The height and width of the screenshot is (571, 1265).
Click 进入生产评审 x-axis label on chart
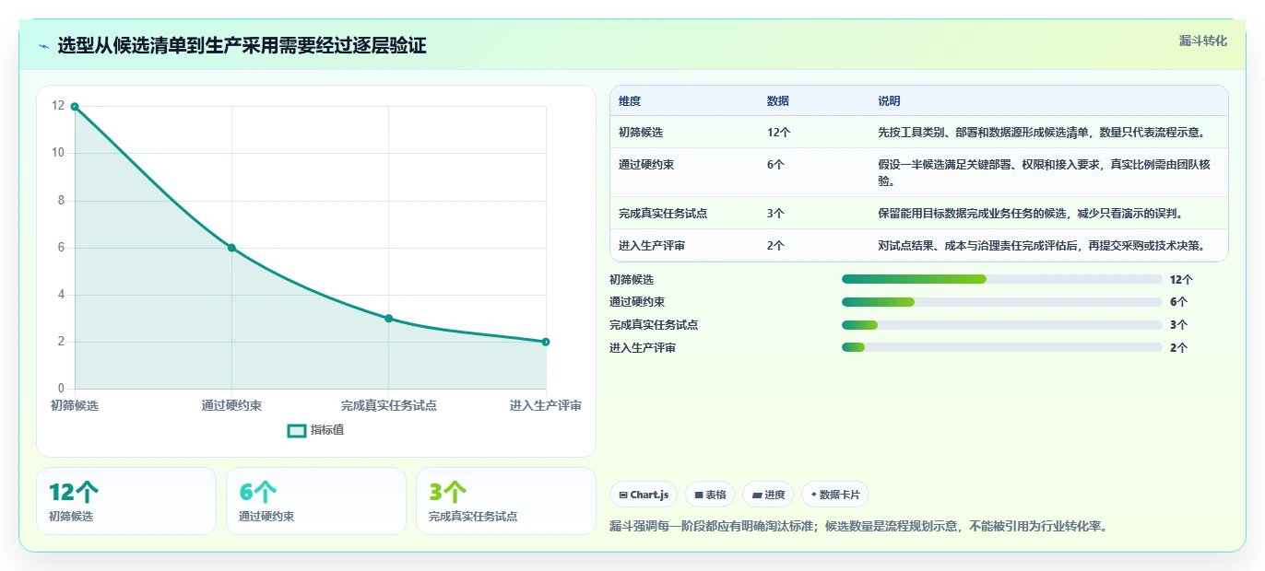coord(546,405)
